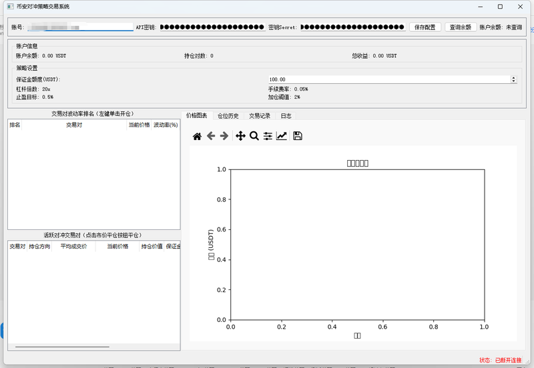The height and width of the screenshot is (368, 534).
Task: Click the 保存配置 button
Action: pyautogui.click(x=425, y=27)
